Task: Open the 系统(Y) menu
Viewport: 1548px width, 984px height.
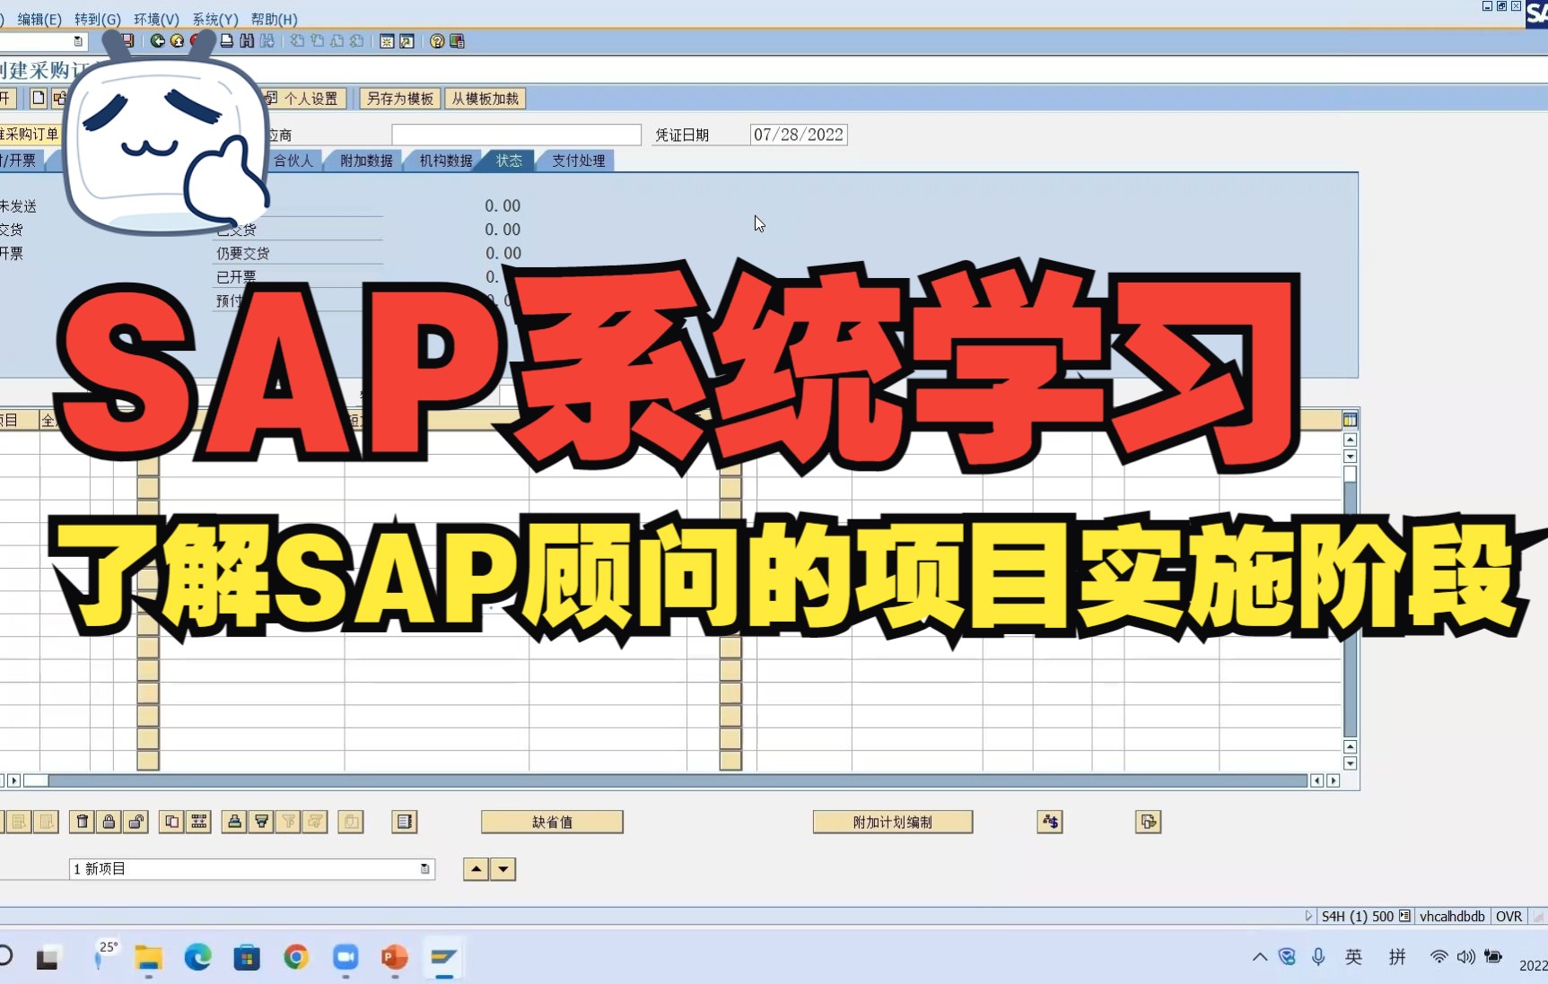Action: (215, 19)
